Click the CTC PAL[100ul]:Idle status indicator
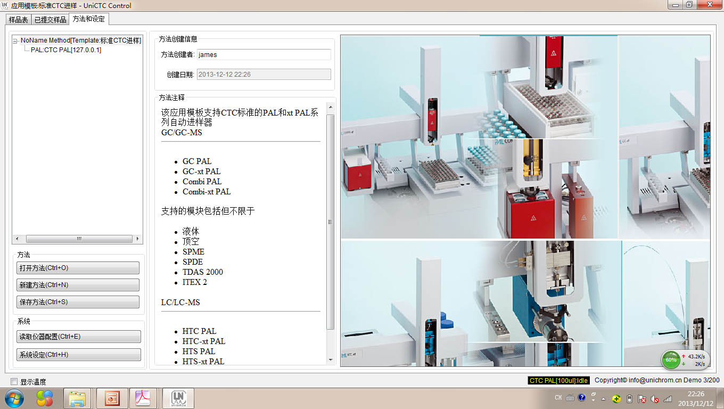Image resolution: width=724 pixels, height=409 pixels. (558, 380)
